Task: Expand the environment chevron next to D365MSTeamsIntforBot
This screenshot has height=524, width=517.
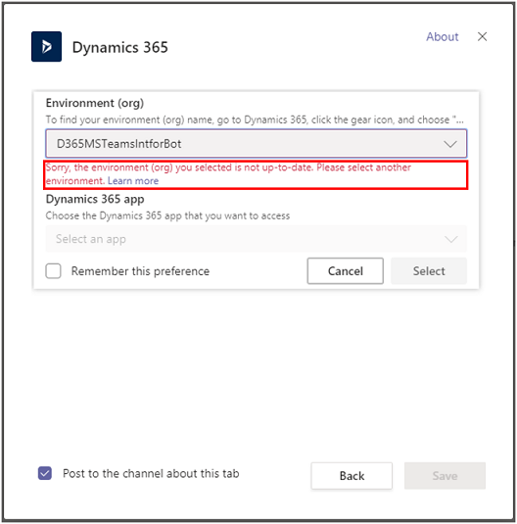Action: [450, 144]
